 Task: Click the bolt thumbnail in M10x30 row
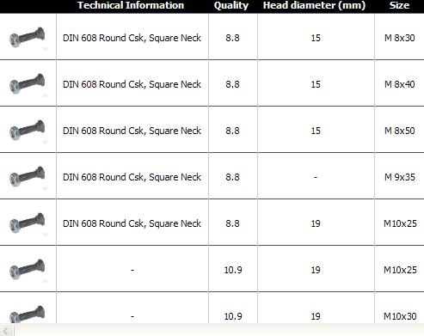[x=28, y=315]
